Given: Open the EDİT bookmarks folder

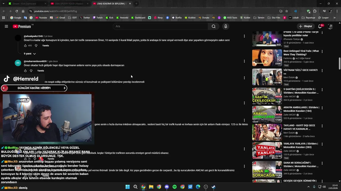Looking at the screenshot, I should 72,18.
